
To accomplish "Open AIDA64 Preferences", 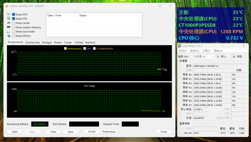I will 109,132.
